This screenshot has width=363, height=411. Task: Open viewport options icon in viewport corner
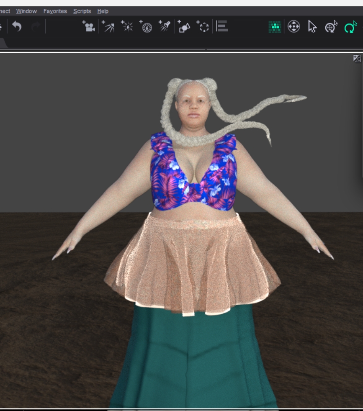coord(357,59)
